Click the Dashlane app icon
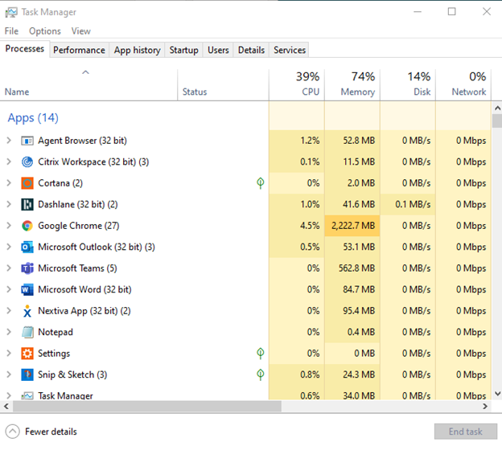Viewport: 502px width, 450px height. click(x=27, y=204)
